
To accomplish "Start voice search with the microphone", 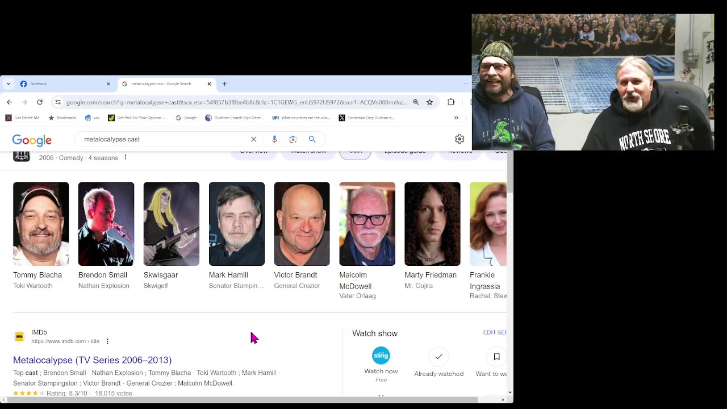I will pyautogui.click(x=274, y=139).
